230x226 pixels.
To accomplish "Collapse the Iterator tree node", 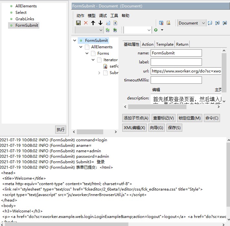I will click(93, 60).
